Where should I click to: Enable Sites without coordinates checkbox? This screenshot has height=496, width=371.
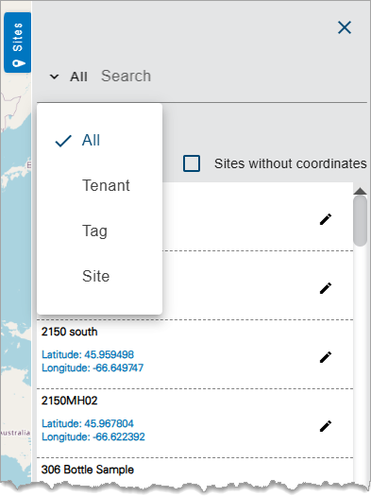pyautogui.click(x=192, y=163)
